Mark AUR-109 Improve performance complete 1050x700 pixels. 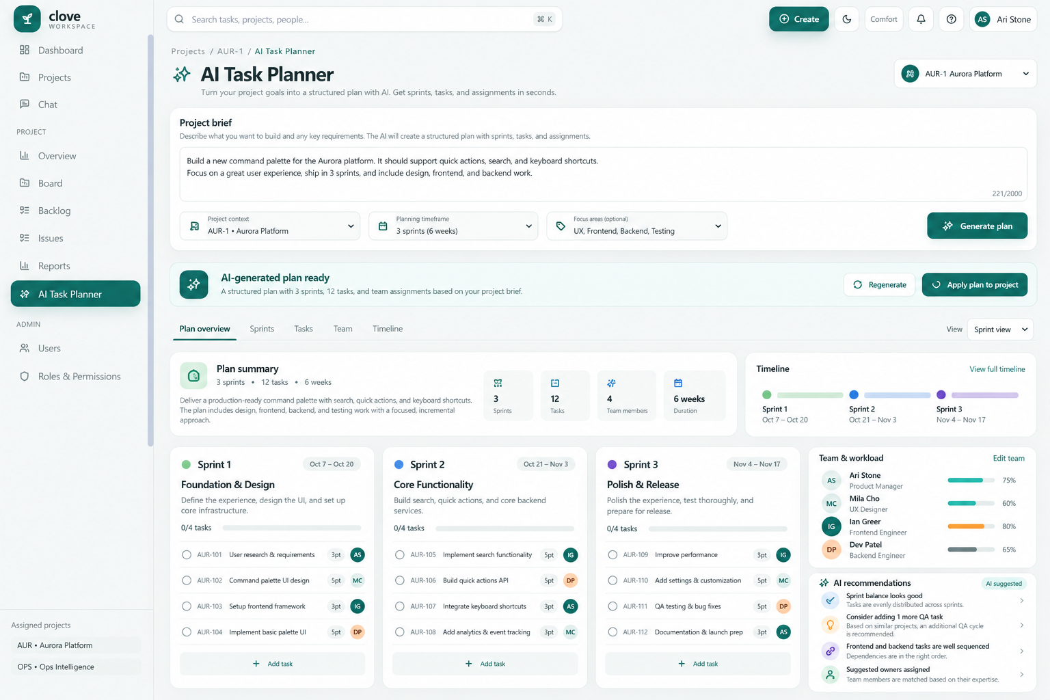pyautogui.click(x=612, y=555)
